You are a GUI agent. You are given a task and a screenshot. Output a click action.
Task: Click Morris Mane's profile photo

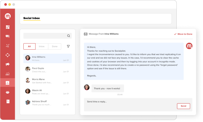click(28, 80)
